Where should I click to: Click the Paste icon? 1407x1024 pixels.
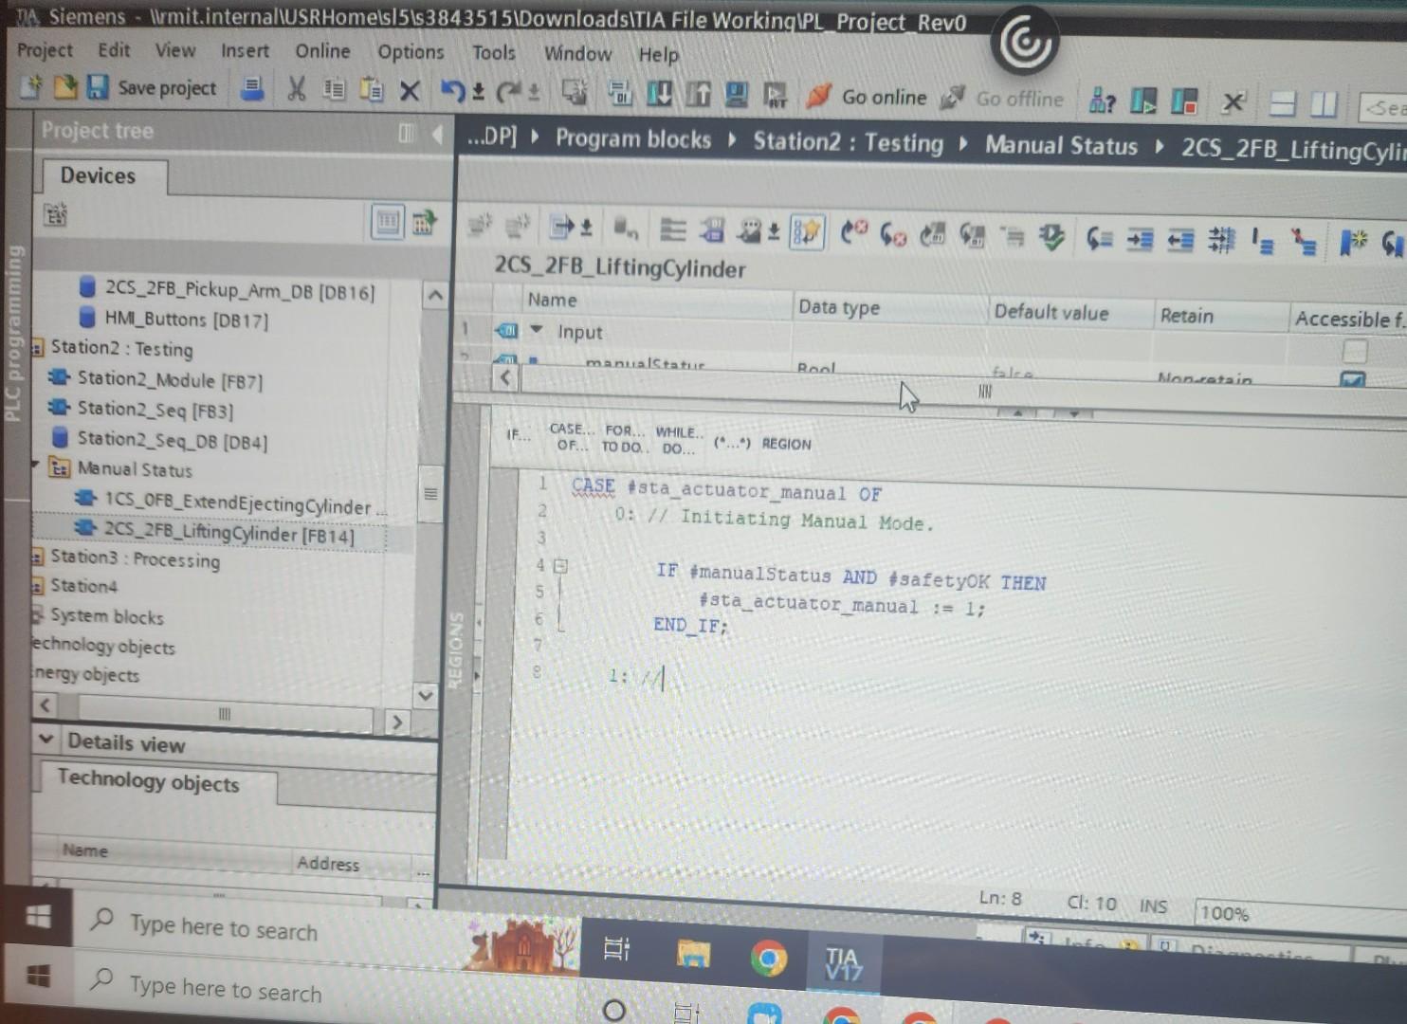coord(372,90)
